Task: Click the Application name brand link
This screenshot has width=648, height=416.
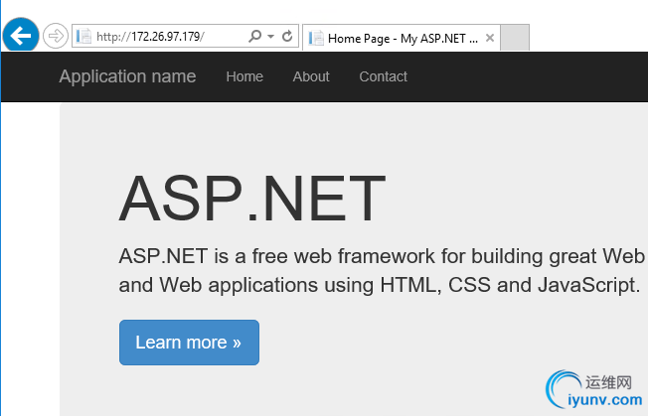Action: (x=127, y=76)
